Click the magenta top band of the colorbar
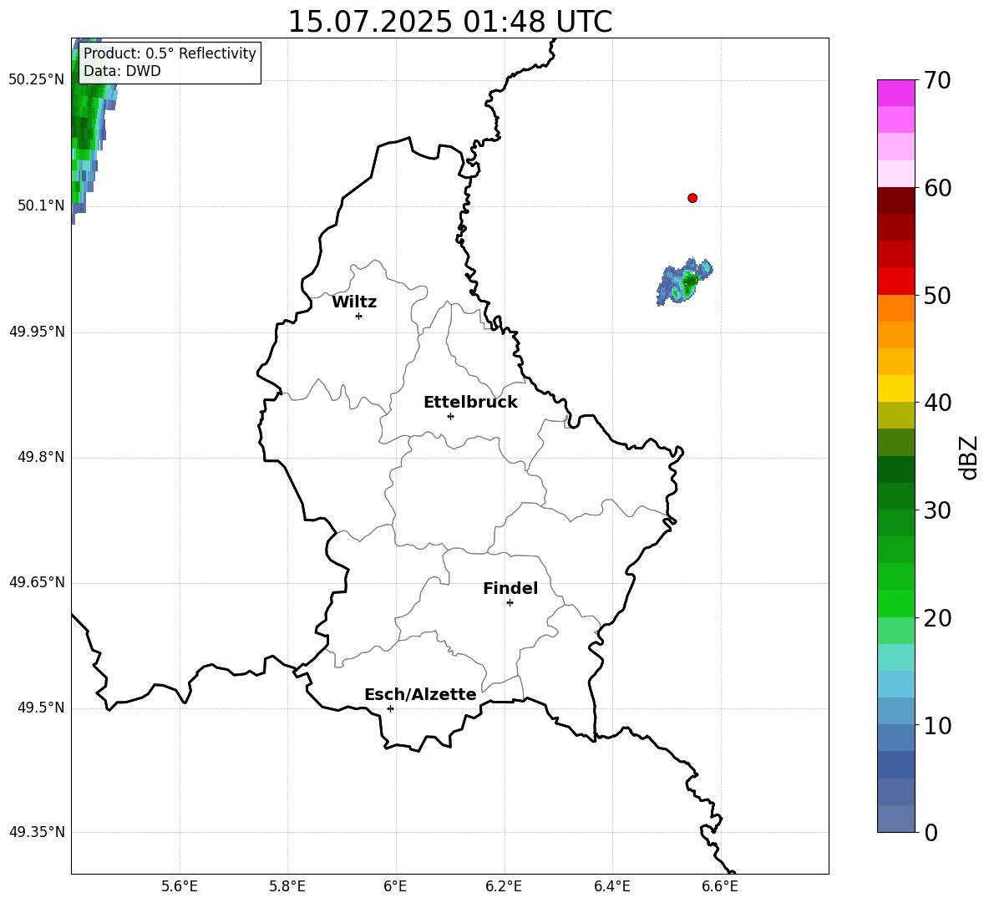The width and height of the screenshot is (989, 903). coord(896,93)
